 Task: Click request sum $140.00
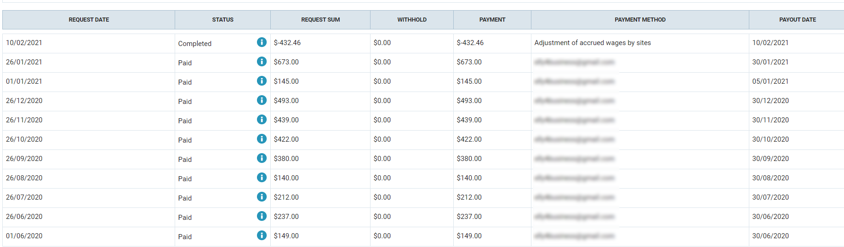click(286, 178)
